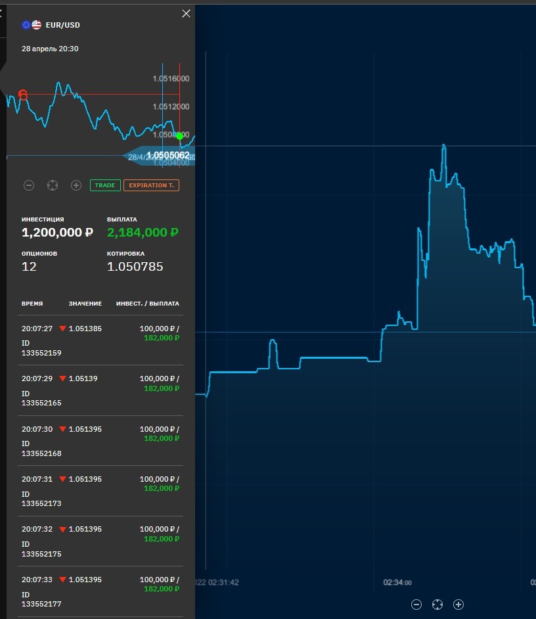Screen dimensions: 536x619
Task: Select the option with ID 133552173
Action: [100, 491]
